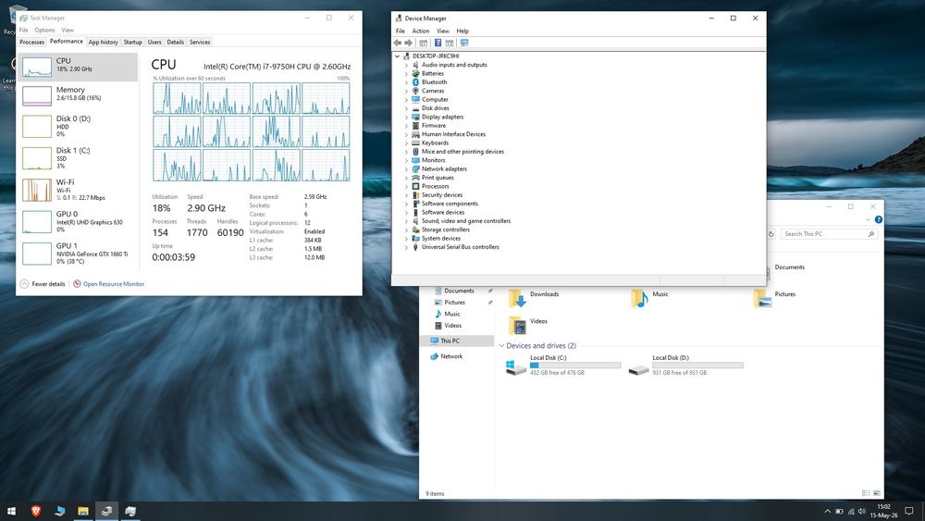Click the first CPU core utilization graph
Image resolution: width=925 pixels, height=521 pixels.
177,98
